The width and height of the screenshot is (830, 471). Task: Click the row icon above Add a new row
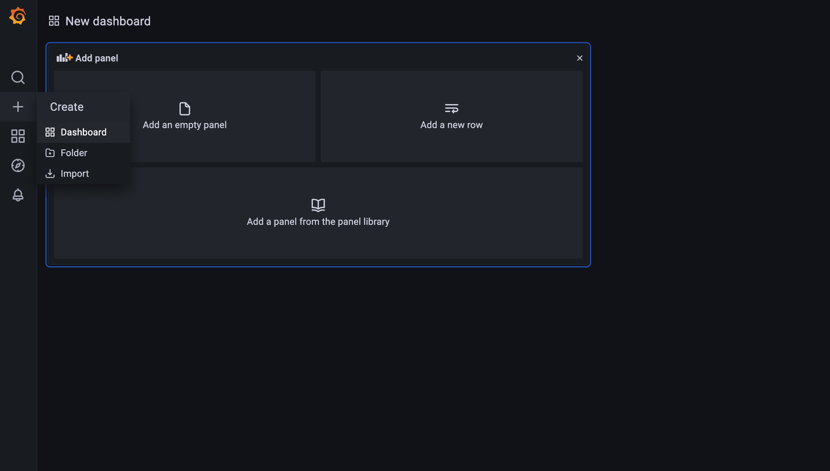coord(451,108)
